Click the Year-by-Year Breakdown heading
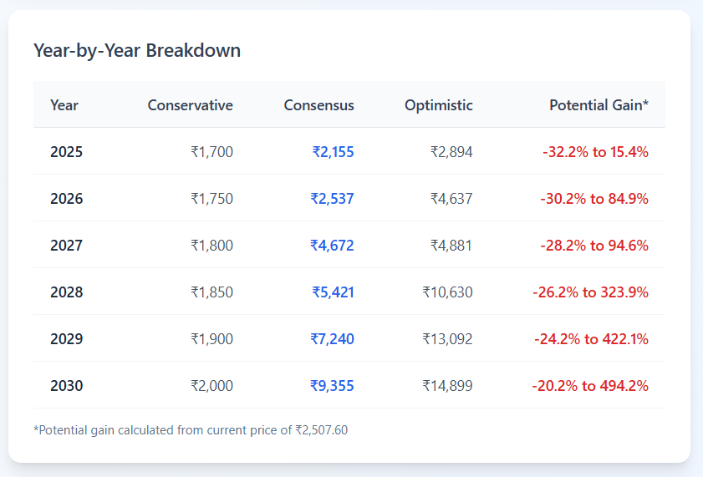The image size is (703, 477). [x=137, y=50]
